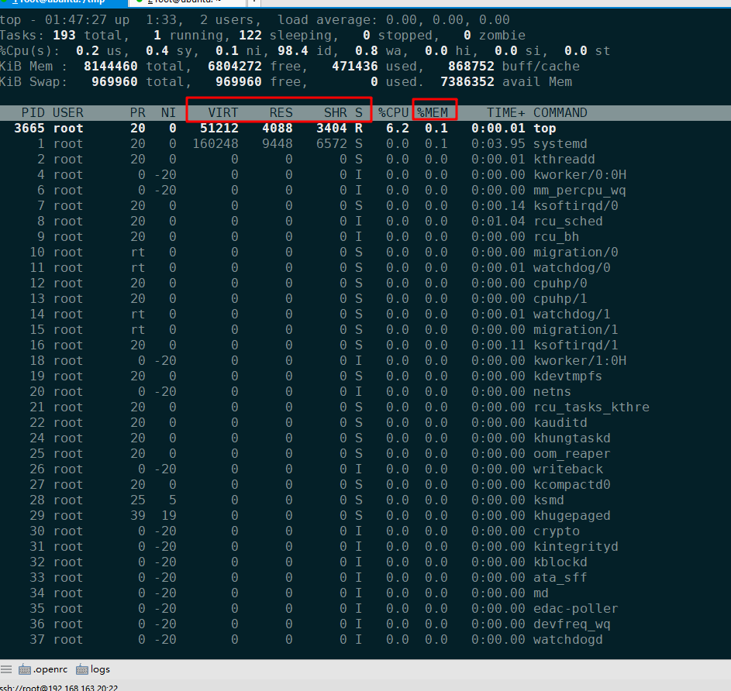Switch to the second root@ubuntu session tab
The image size is (731, 691).
click(187, 2)
